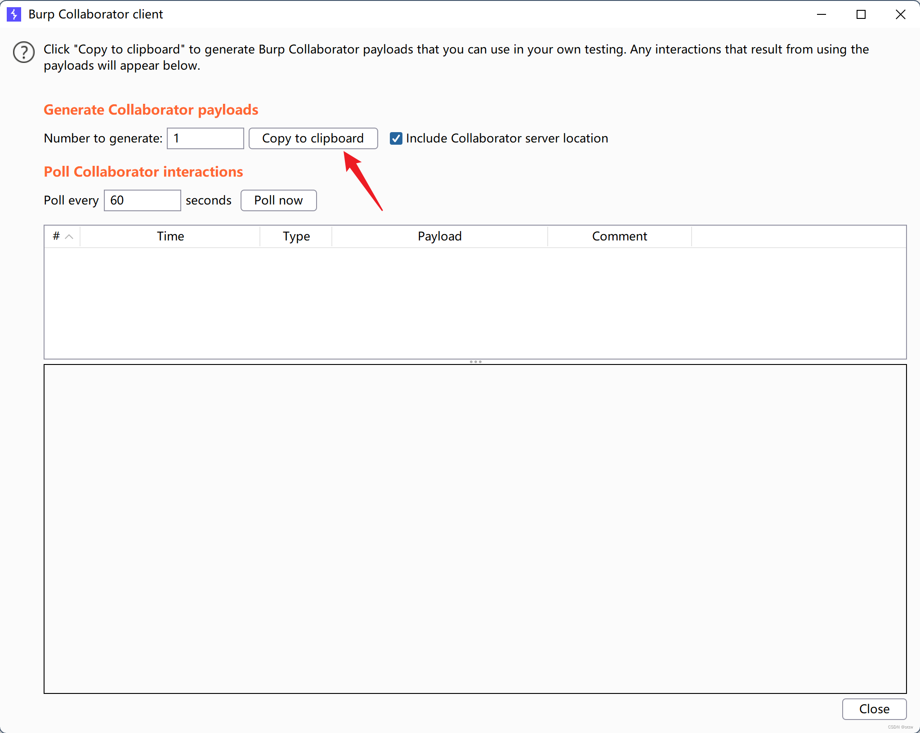Viewport: 920px width, 733px height.
Task: Sort table by Time column
Action: click(x=170, y=236)
